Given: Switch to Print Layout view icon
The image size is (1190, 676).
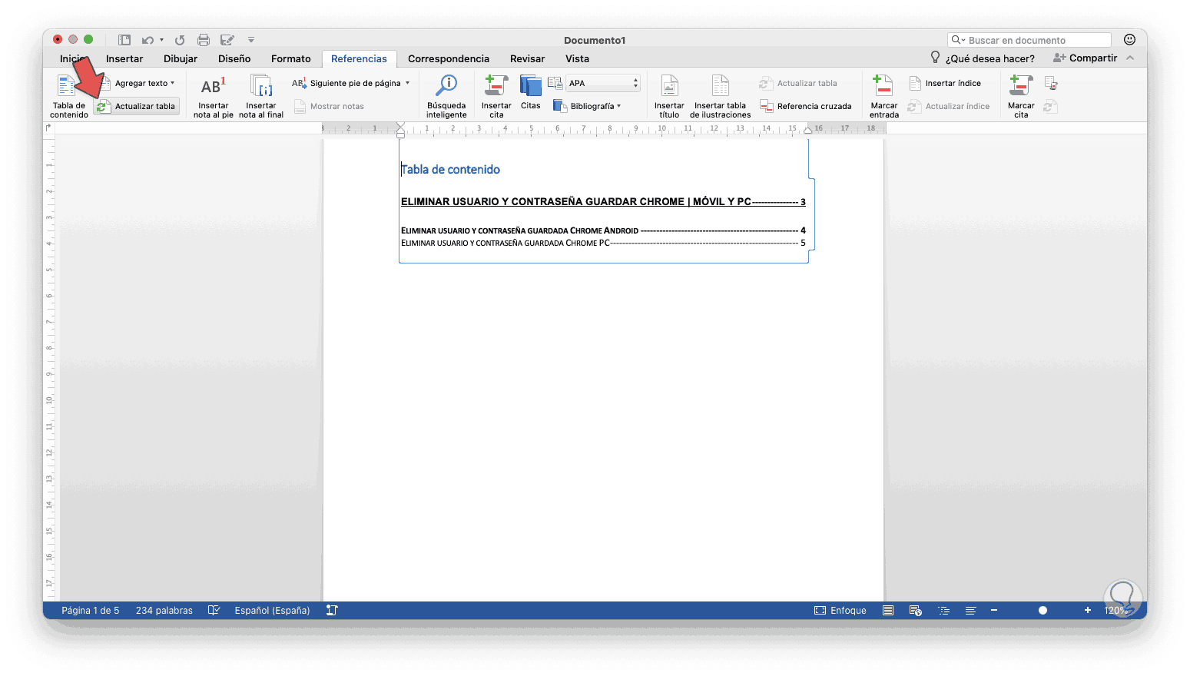Looking at the screenshot, I should tap(888, 611).
